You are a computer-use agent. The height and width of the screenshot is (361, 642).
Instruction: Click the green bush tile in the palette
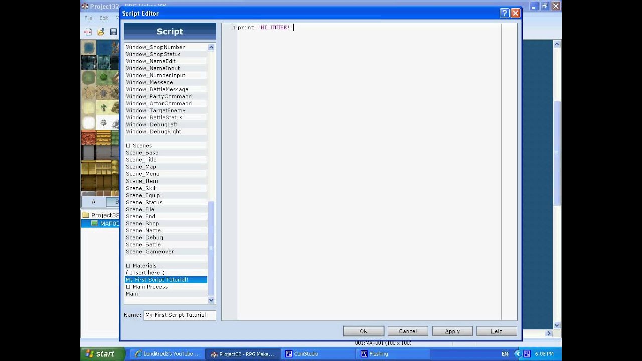[103, 77]
